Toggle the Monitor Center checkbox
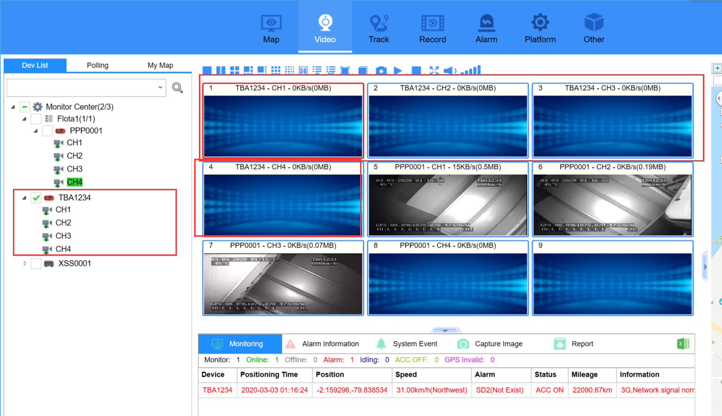 point(24,107)
